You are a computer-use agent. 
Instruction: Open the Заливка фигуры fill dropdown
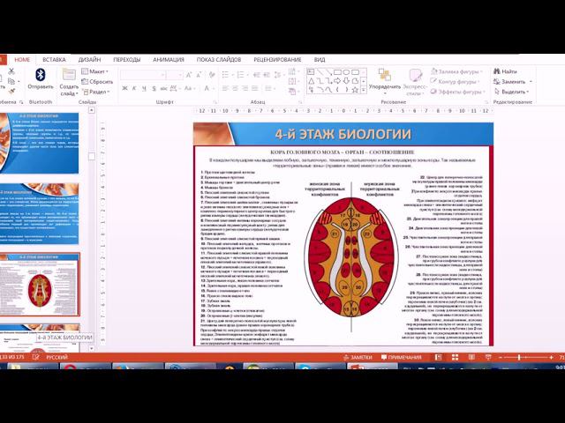click(456, 71)
